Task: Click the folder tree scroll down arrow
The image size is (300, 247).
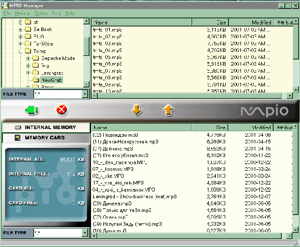Action: tap(86, 84)
